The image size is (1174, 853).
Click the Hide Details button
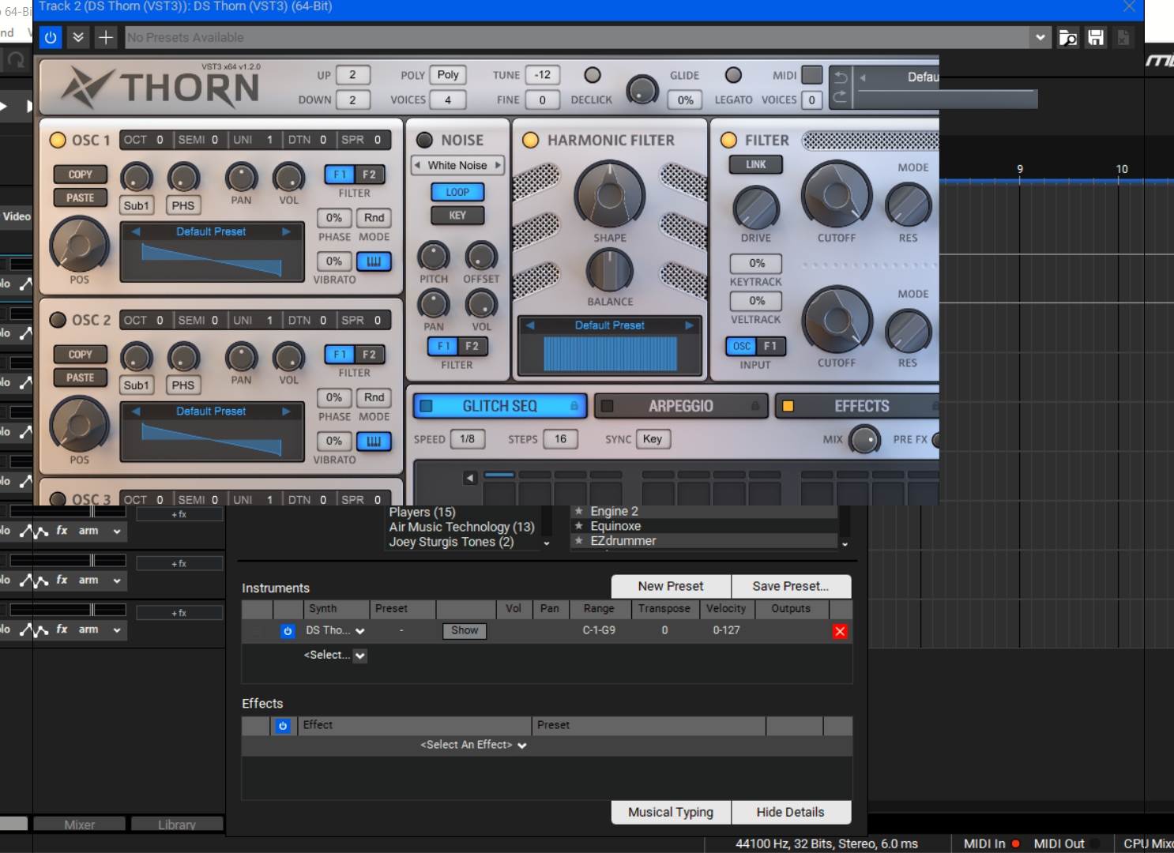pos(791,812)
